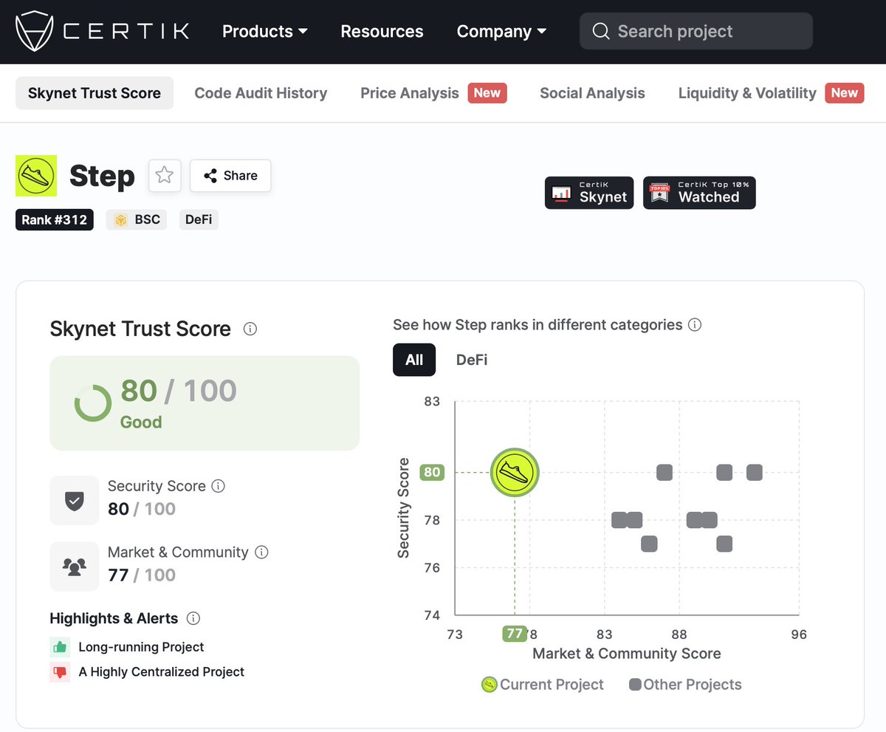The image size is (886, 732).
Task: Click the BSC chain tag
Action: pyautogui.click(x=137, y=220)
